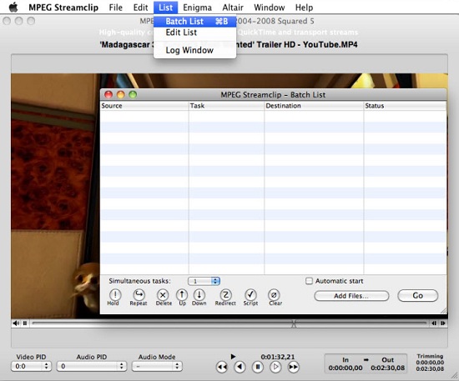Close the Batch List window

point(108,94)
